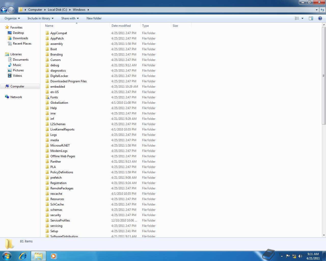Click the Back navigation arrow
Screen dimensions: 326x261
pos(4,10)
